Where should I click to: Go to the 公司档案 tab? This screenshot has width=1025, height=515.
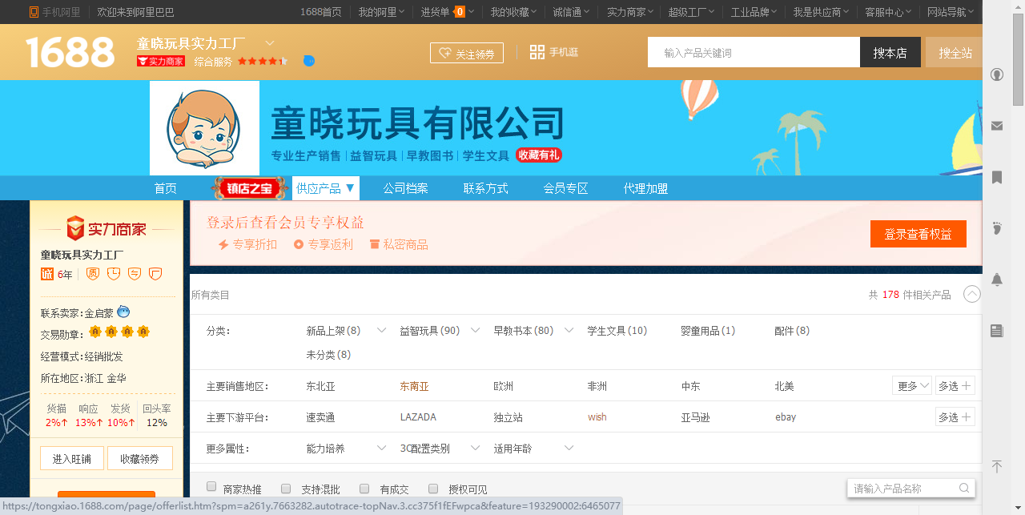(x=406, y=188)
